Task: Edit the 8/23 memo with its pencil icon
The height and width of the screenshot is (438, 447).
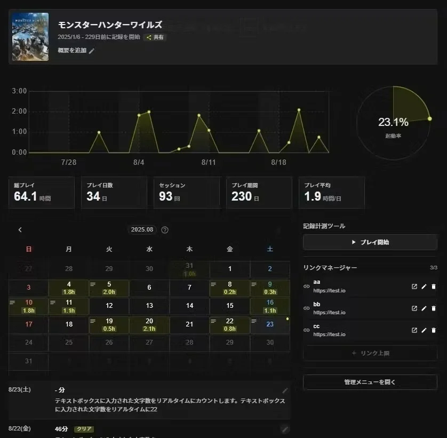Action: tap(285, 390)
